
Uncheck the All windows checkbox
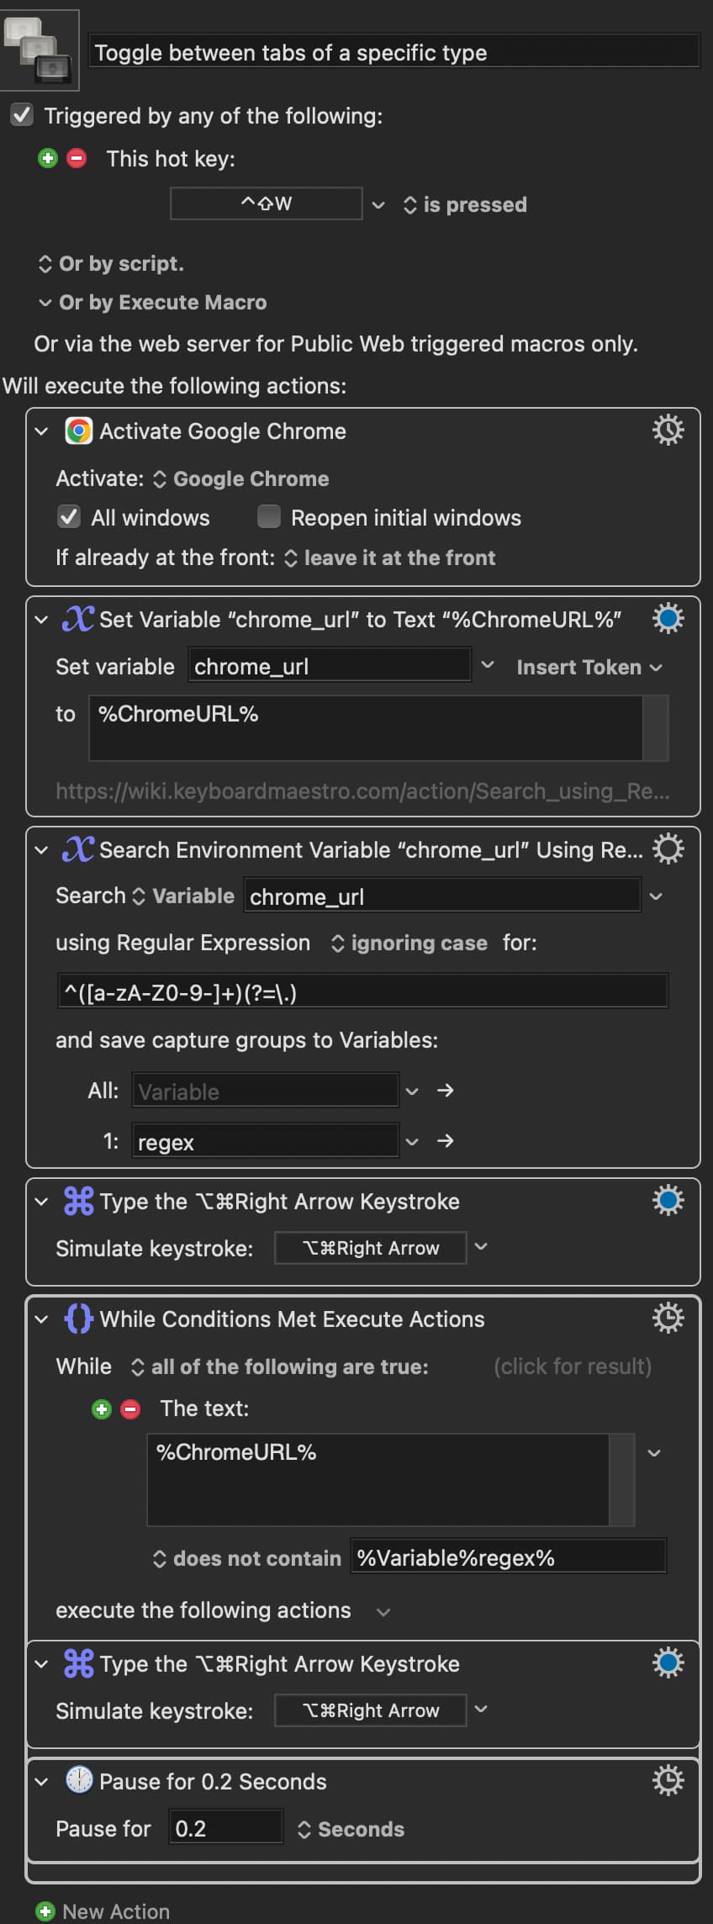click(x=69, y=517)
